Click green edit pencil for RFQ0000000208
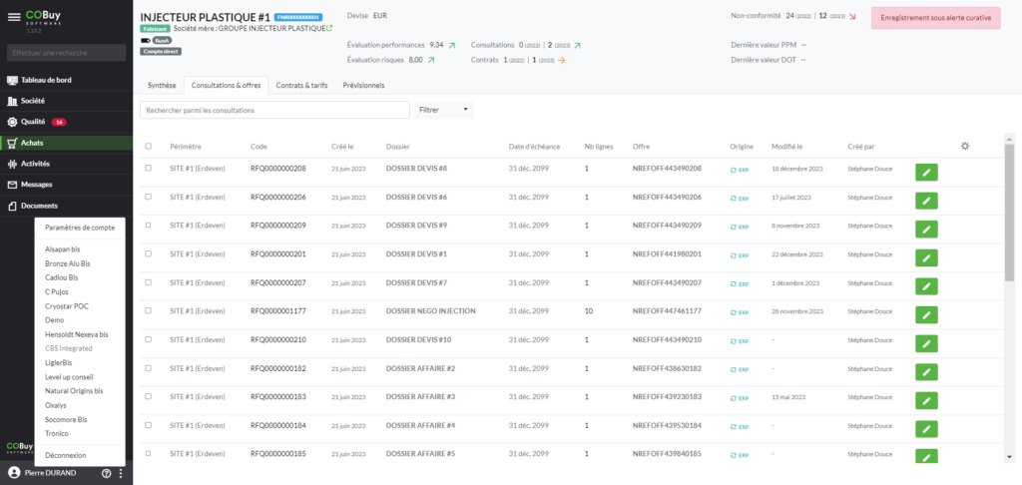The image size is (1022, 485). click(926, 173)
